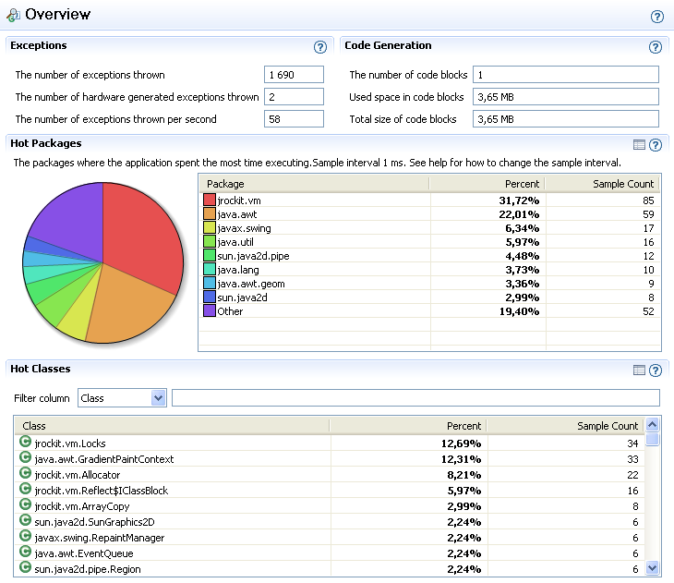674x583 pixels.
Task: Click class icon for java.awt.GradientPaintContext
Action: 25,457
